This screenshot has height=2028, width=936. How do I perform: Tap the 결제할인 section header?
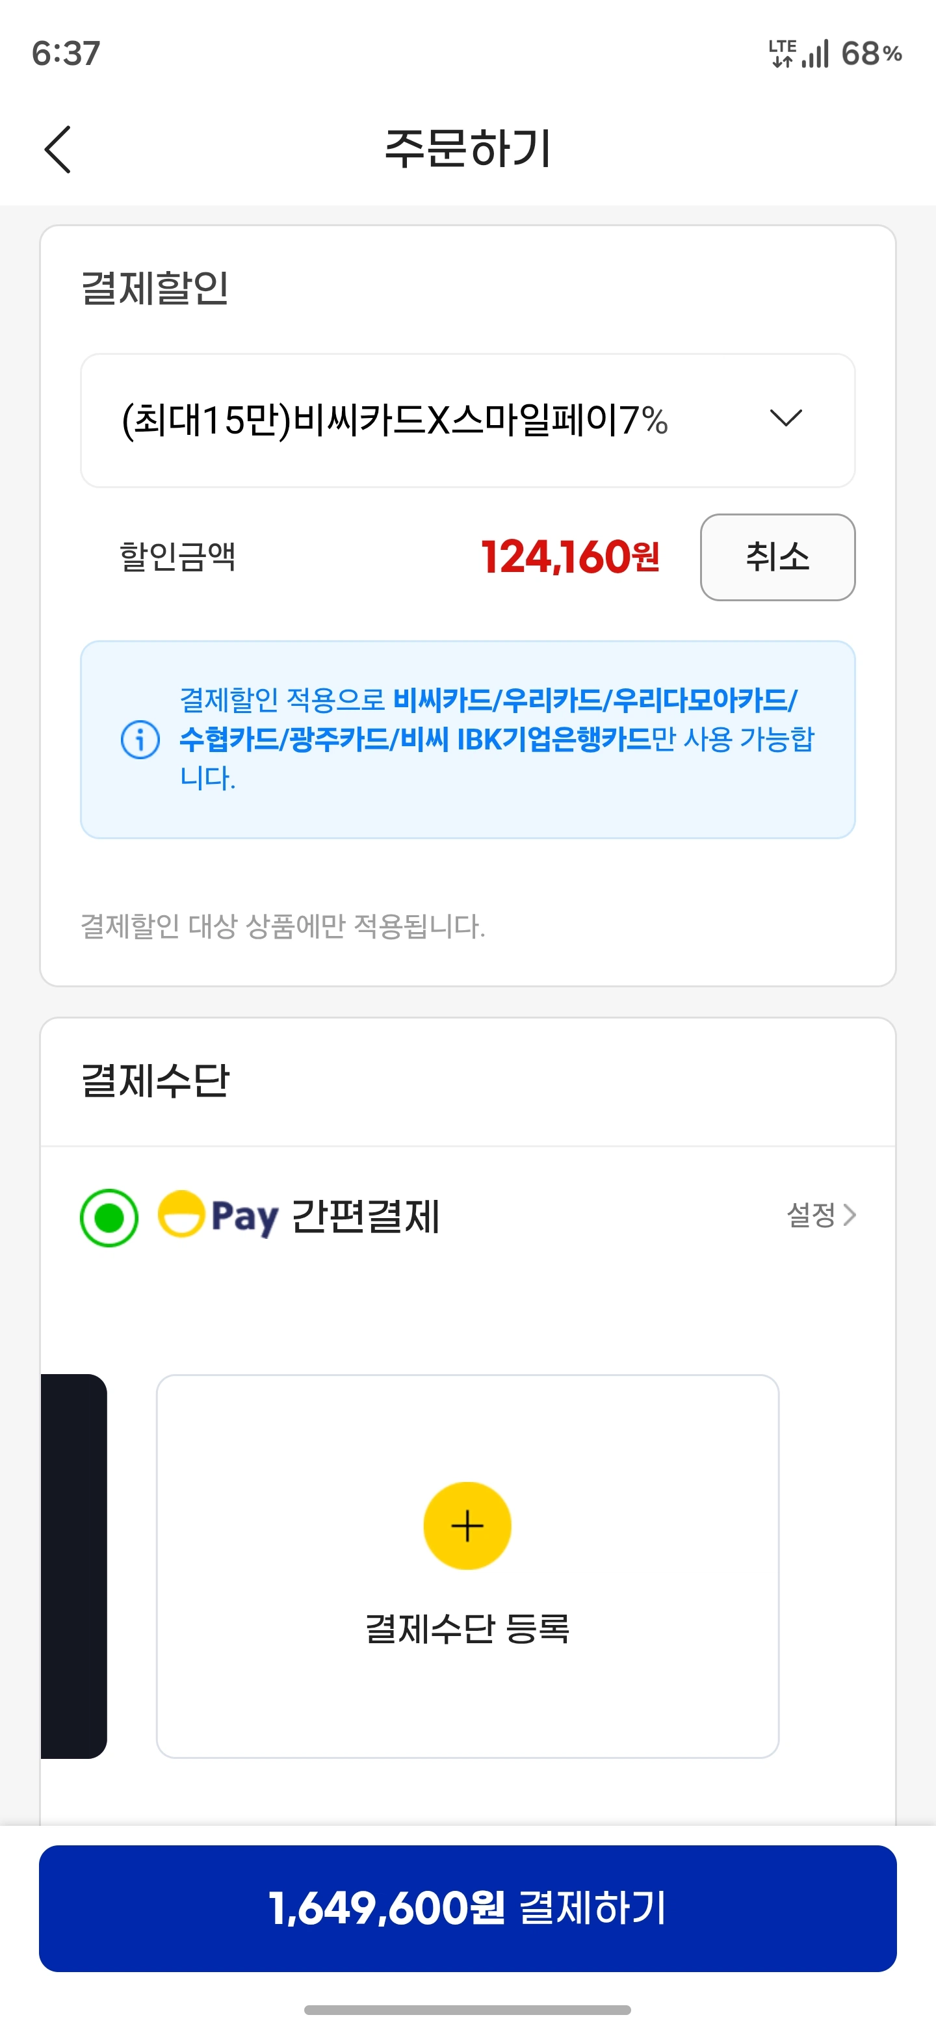coord(155,288)
